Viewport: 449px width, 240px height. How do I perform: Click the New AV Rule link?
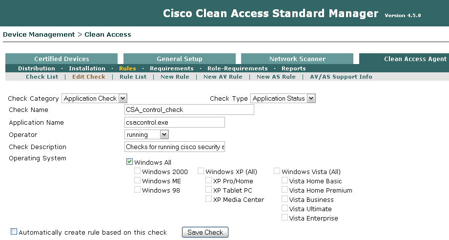pos(223,77)
